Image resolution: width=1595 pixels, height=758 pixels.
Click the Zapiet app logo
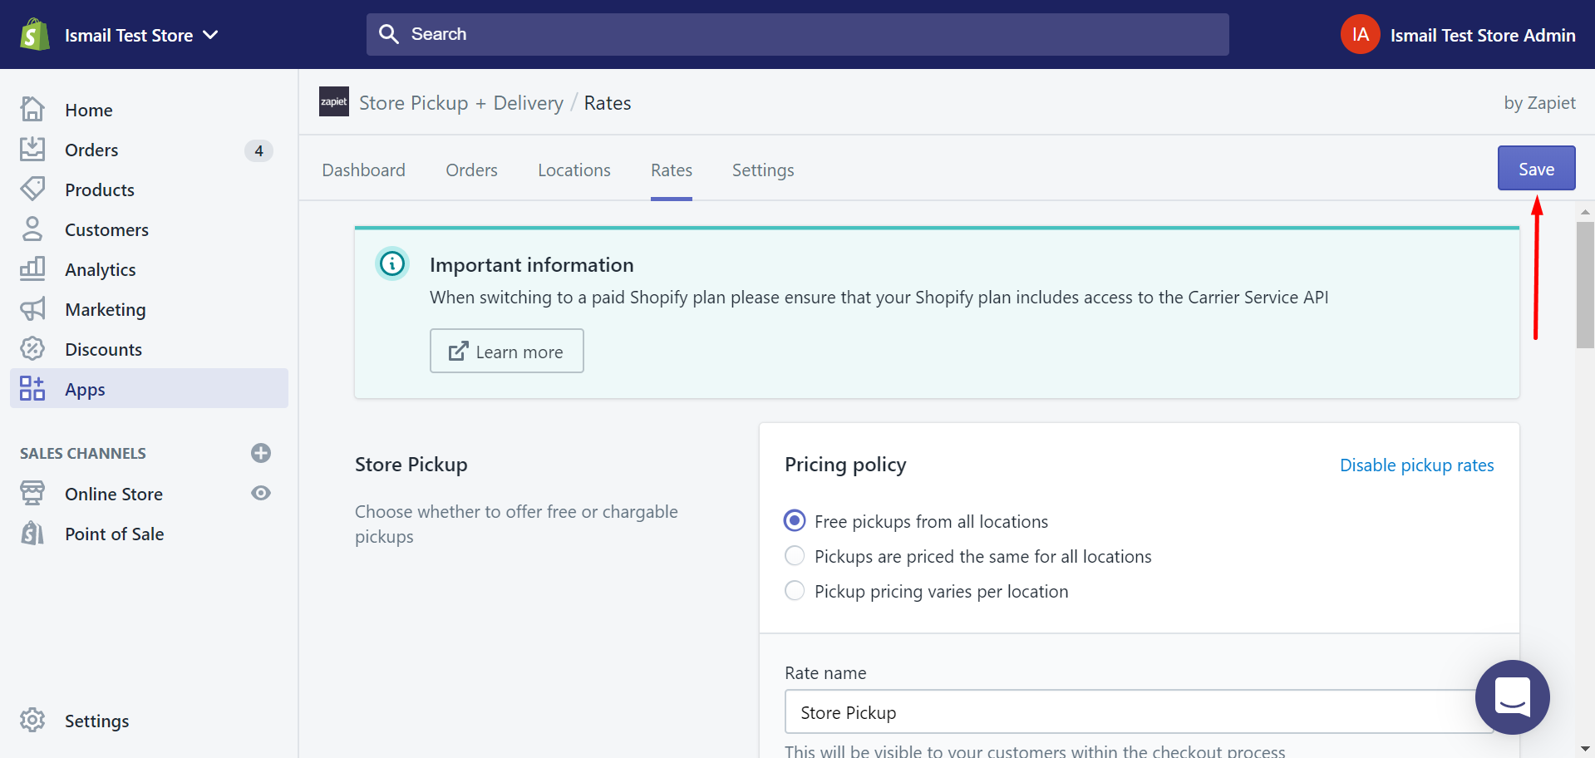[x=334, y=101]
